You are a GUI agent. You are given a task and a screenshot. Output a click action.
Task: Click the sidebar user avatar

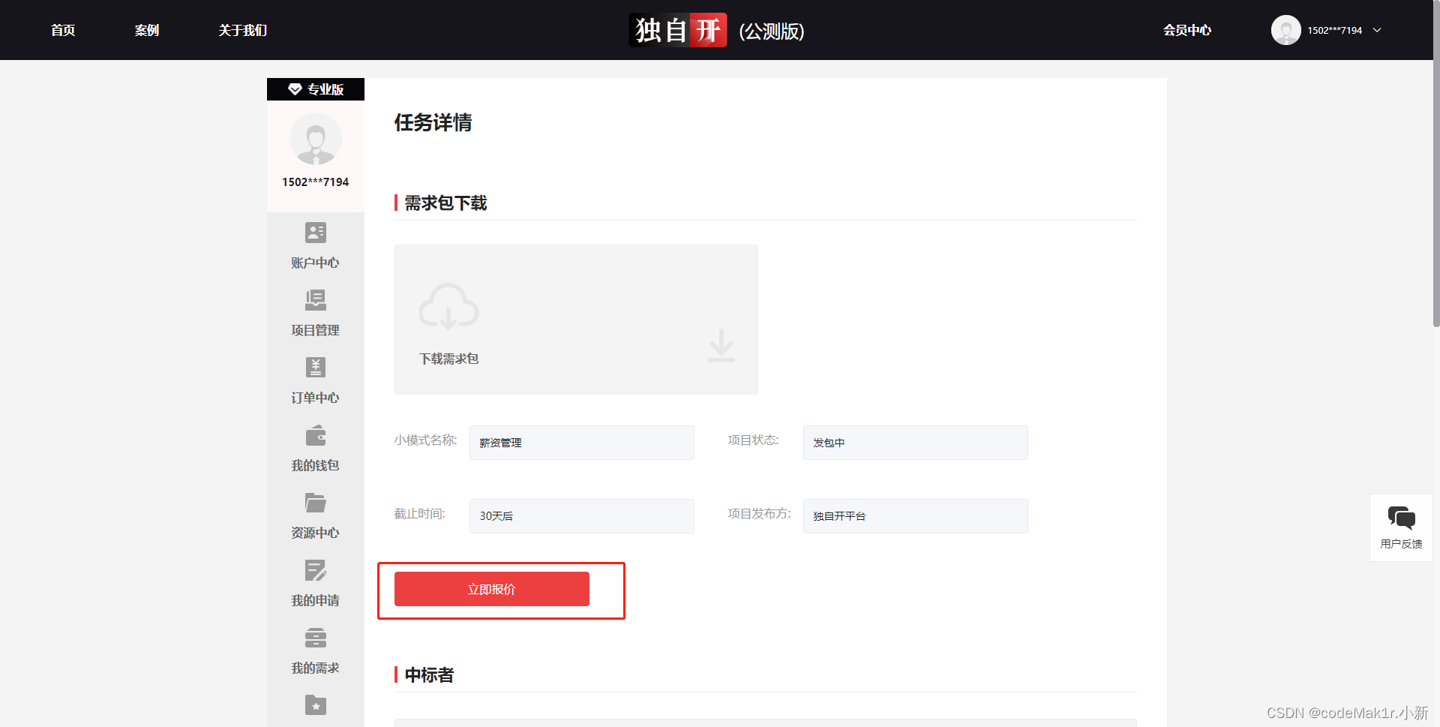tap(316, 139)
